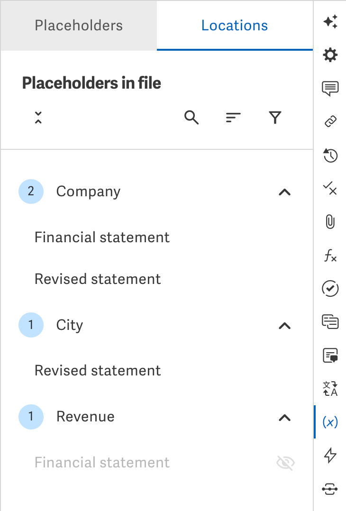
Task: Open the comments panel icon
Action: [x=330, y=88]
